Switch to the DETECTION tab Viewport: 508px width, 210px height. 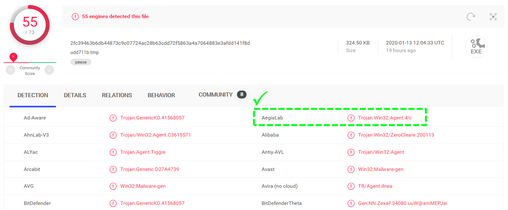[x=33, y=95]
